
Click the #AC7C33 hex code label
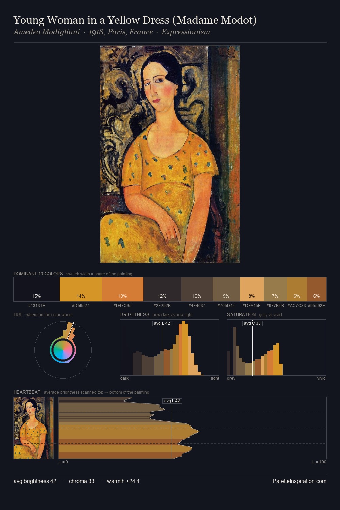(x=297, y=305)
